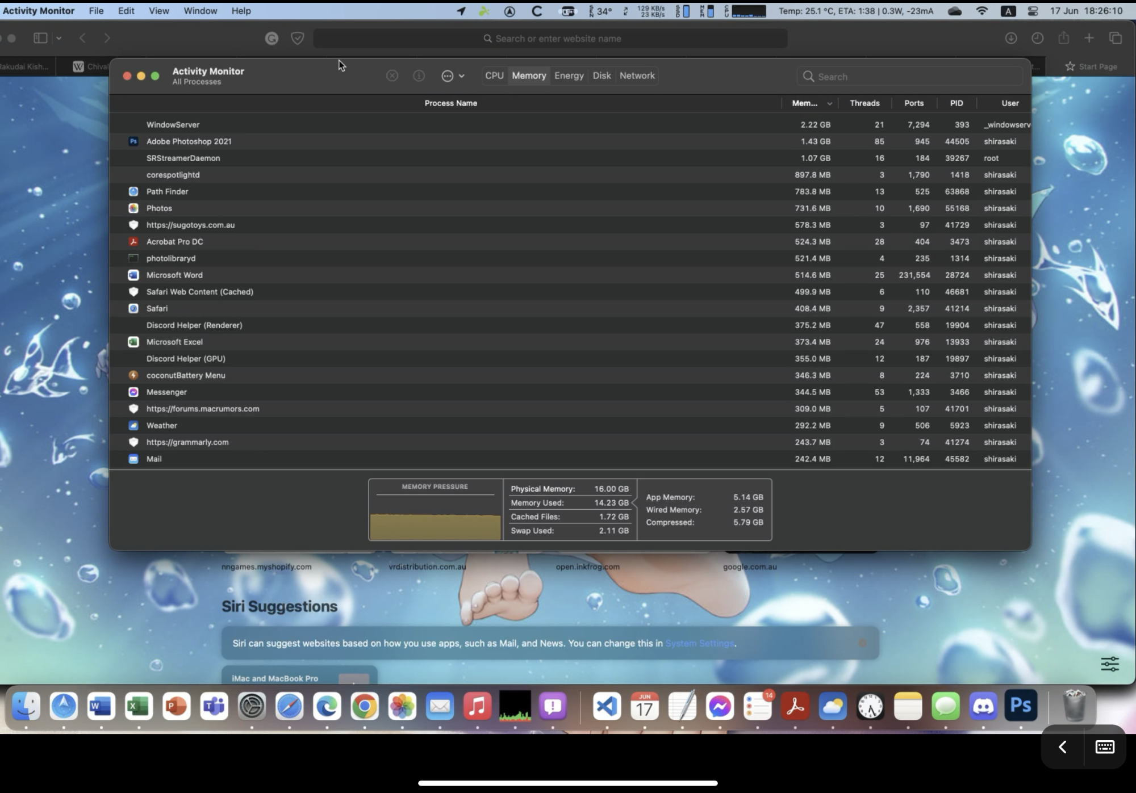
Task: Open the View menu in menu bar
Action: tap(158, 11)
